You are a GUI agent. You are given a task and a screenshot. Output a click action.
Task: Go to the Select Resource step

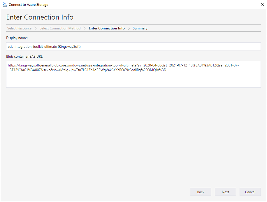[19, 28]
